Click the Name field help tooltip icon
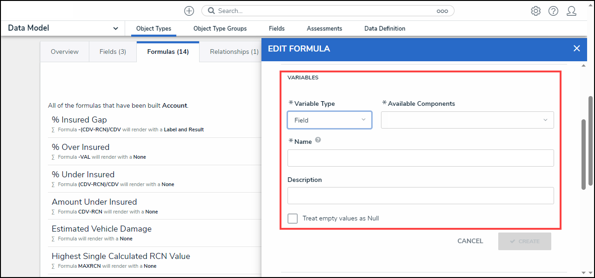595x278 pixels. [x=318, y=140]
